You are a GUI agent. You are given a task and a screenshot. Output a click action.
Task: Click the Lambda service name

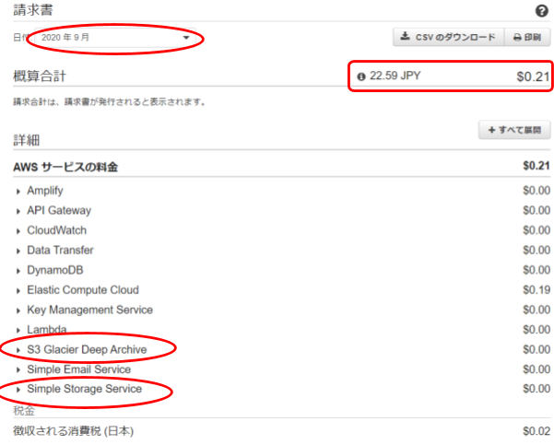coord(47,330)
